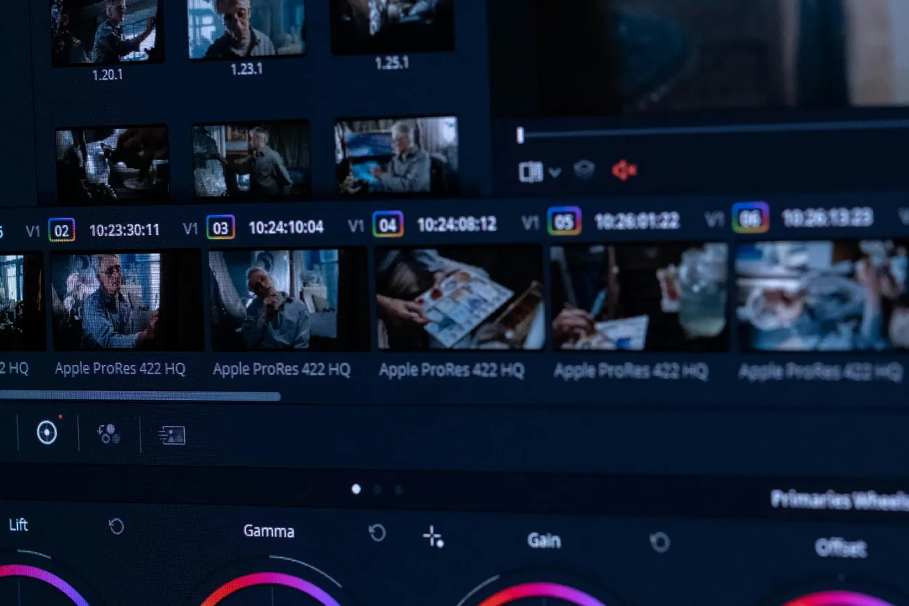Expand the dropdown arrow beside viewer mode icon
The width and height of the screenshot is (909, 606).
(554, 173)
